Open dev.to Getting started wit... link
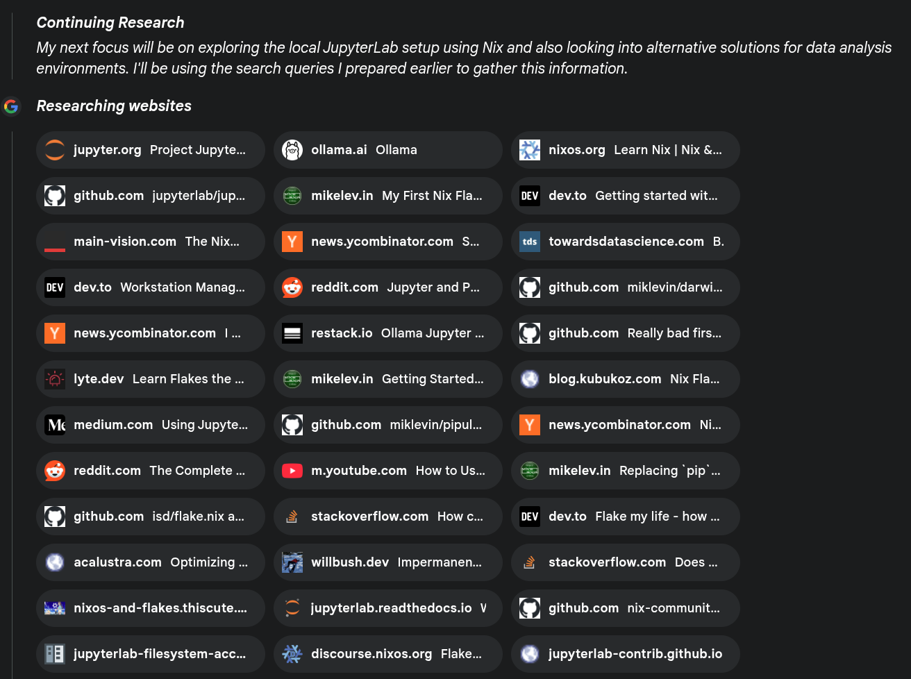This screenshot has width=911, height=679. (x=626, y=196)
